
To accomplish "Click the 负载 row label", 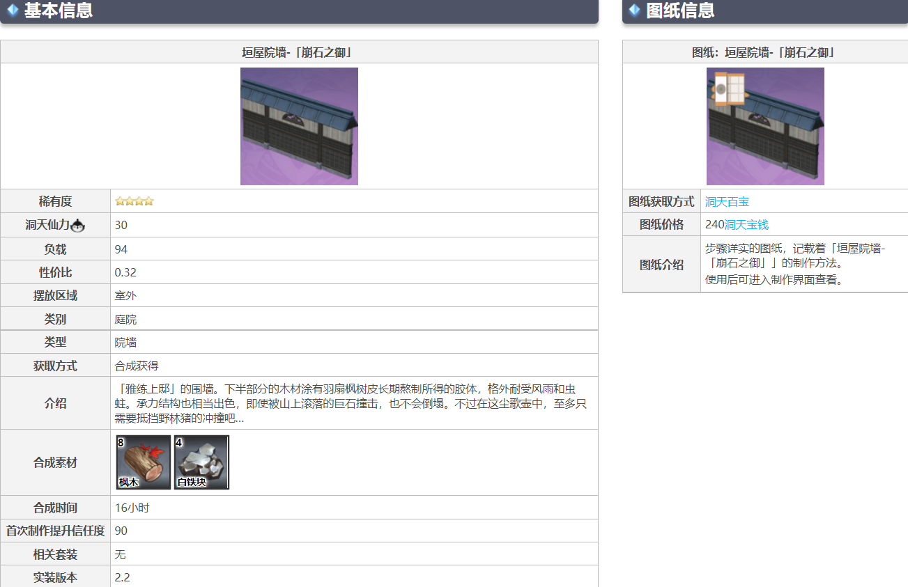I will [56, 249].
